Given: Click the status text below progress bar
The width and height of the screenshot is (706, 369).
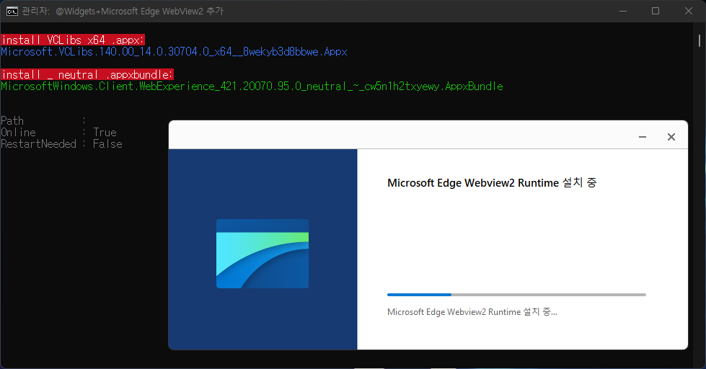Looking at the screenshot, I should (x=472, y=312).
